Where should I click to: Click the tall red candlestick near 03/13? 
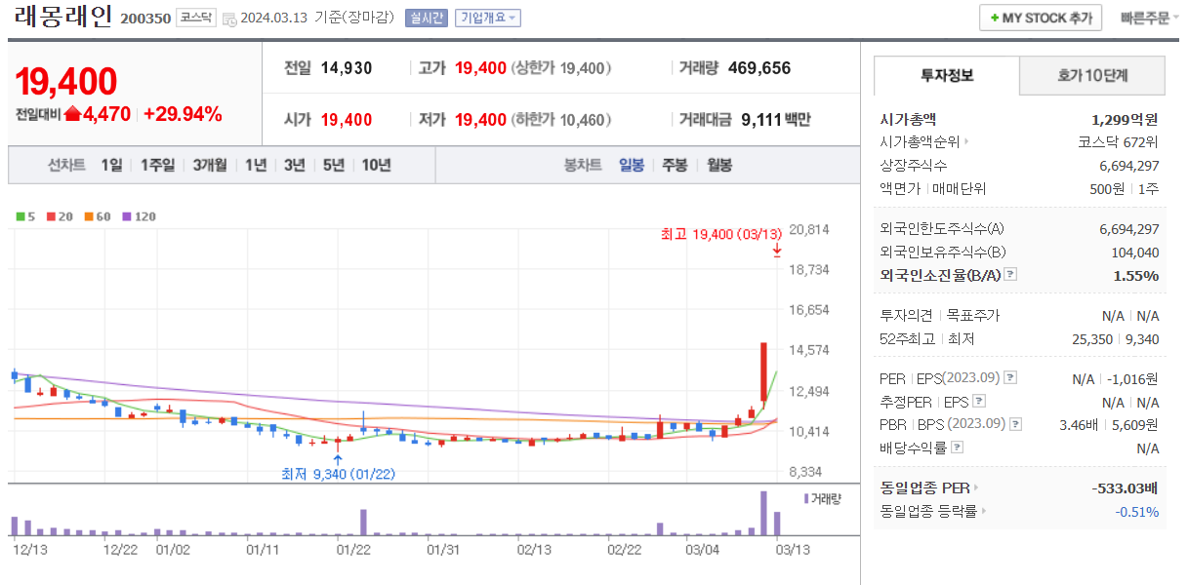763,371
